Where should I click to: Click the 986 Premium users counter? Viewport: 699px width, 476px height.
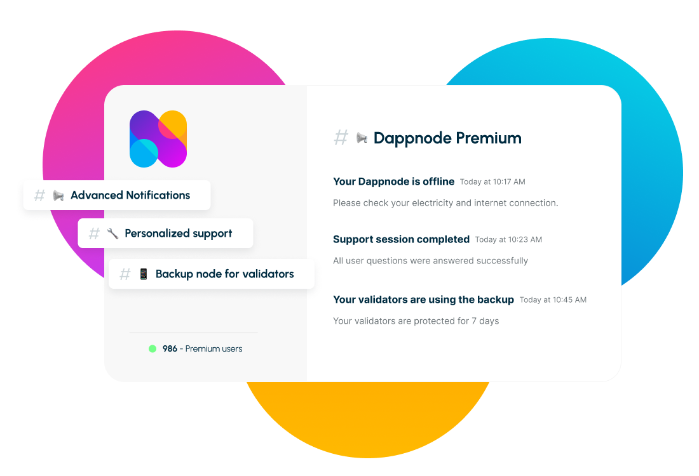202,348
